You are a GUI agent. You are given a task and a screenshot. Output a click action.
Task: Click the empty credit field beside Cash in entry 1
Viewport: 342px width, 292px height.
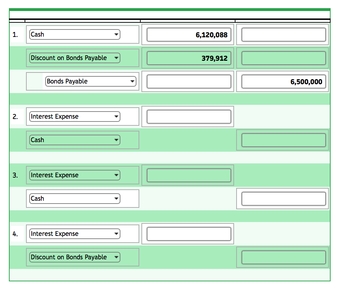tap(283, 34)
